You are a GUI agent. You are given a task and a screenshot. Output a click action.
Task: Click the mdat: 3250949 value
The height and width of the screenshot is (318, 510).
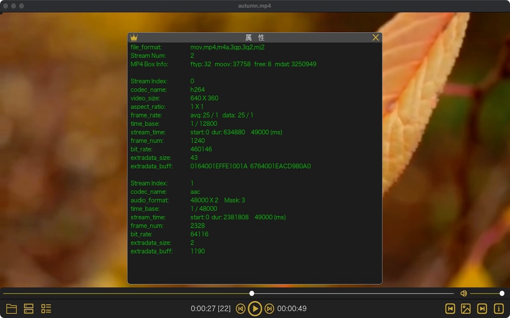295,64
